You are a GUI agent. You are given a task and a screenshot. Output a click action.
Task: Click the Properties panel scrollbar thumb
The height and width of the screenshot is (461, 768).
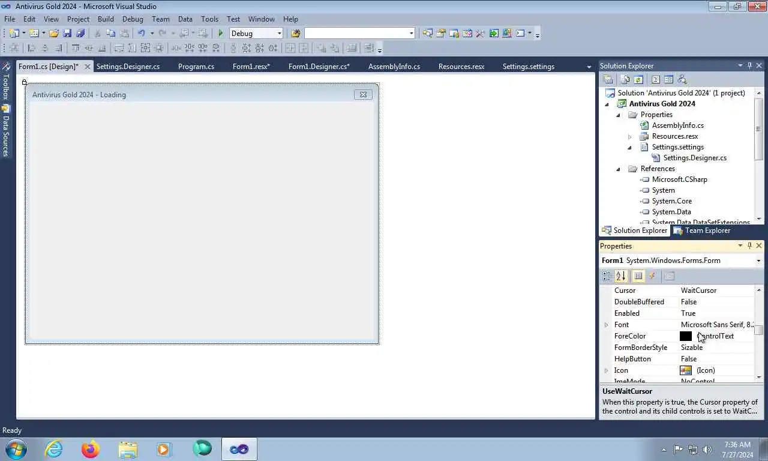click(x=759, y=330)
